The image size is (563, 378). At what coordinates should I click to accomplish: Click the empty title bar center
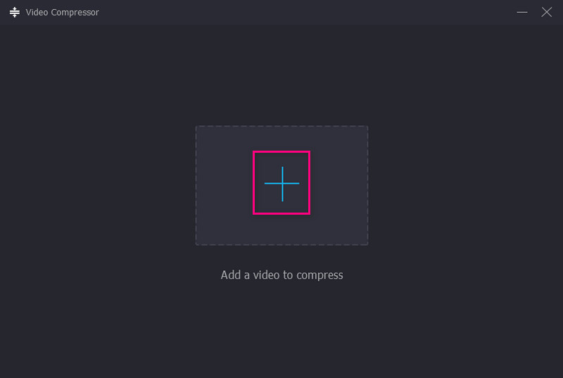pos(281,12)
